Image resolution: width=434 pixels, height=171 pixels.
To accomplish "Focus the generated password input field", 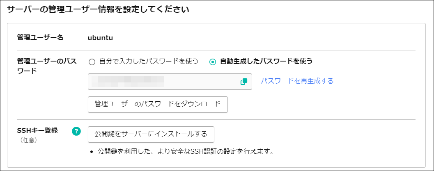I will tap(201, 81).
